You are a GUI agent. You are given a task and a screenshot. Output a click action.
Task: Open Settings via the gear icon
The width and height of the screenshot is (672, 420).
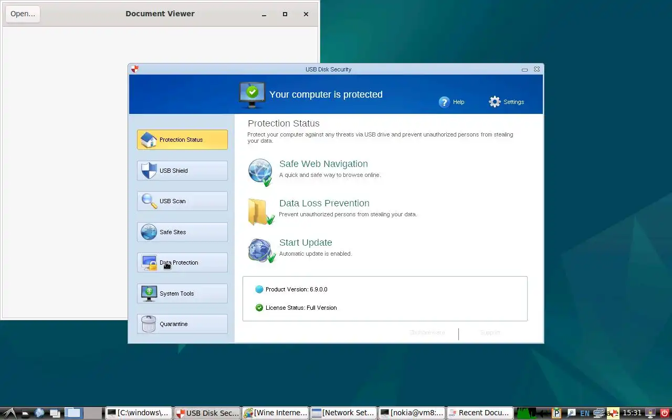[495, 102]
